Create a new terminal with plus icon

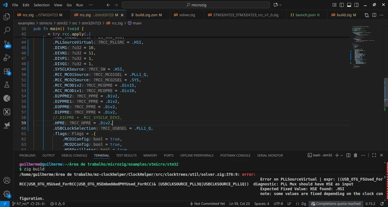pos(336,155)
